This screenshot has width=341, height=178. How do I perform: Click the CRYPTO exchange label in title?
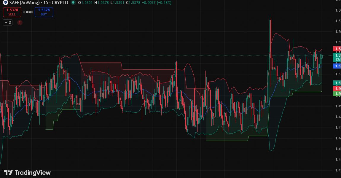tap(60, 3)
